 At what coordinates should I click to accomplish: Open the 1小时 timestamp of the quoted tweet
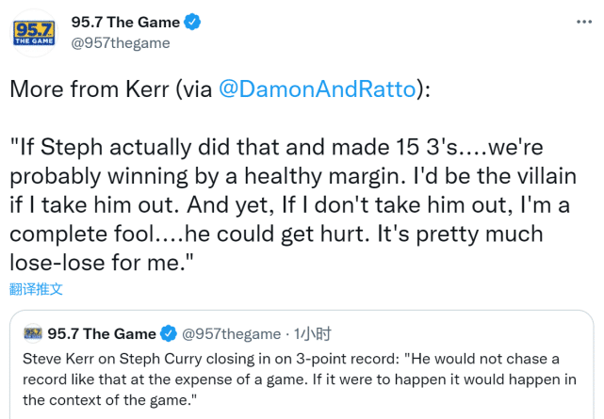(312, 333)
